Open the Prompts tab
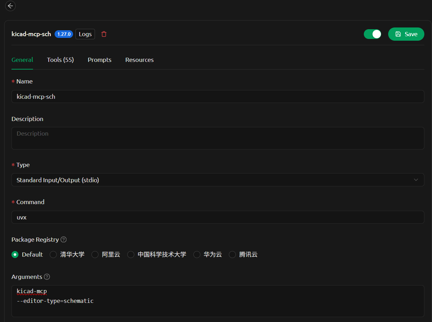Image resolution: width=432 pixels, height=322 pixels. point(99,60)
